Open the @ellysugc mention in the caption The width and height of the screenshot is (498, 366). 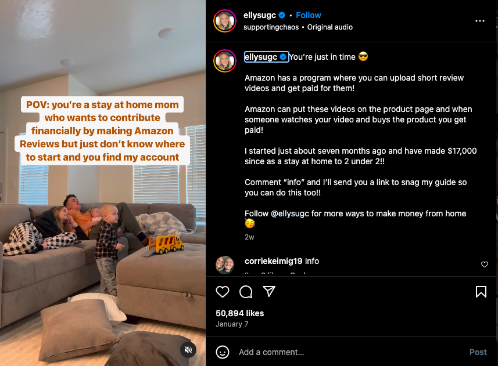pos(289,213)
